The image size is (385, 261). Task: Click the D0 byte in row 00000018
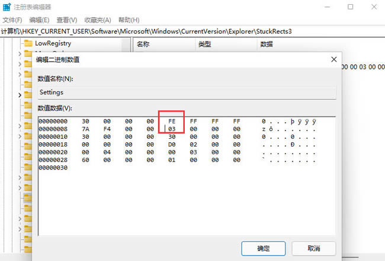tap(172, 144)
